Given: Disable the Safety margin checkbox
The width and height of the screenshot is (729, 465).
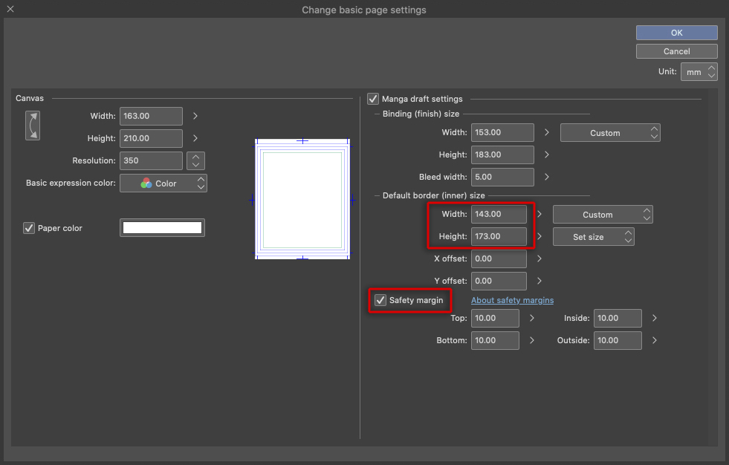Looking at the screenshot, I should pyautogui.click(x=380, y=300).
